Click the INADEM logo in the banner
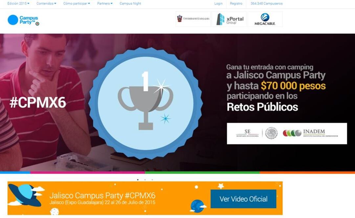Screen dimensions: 355x218 310,133
